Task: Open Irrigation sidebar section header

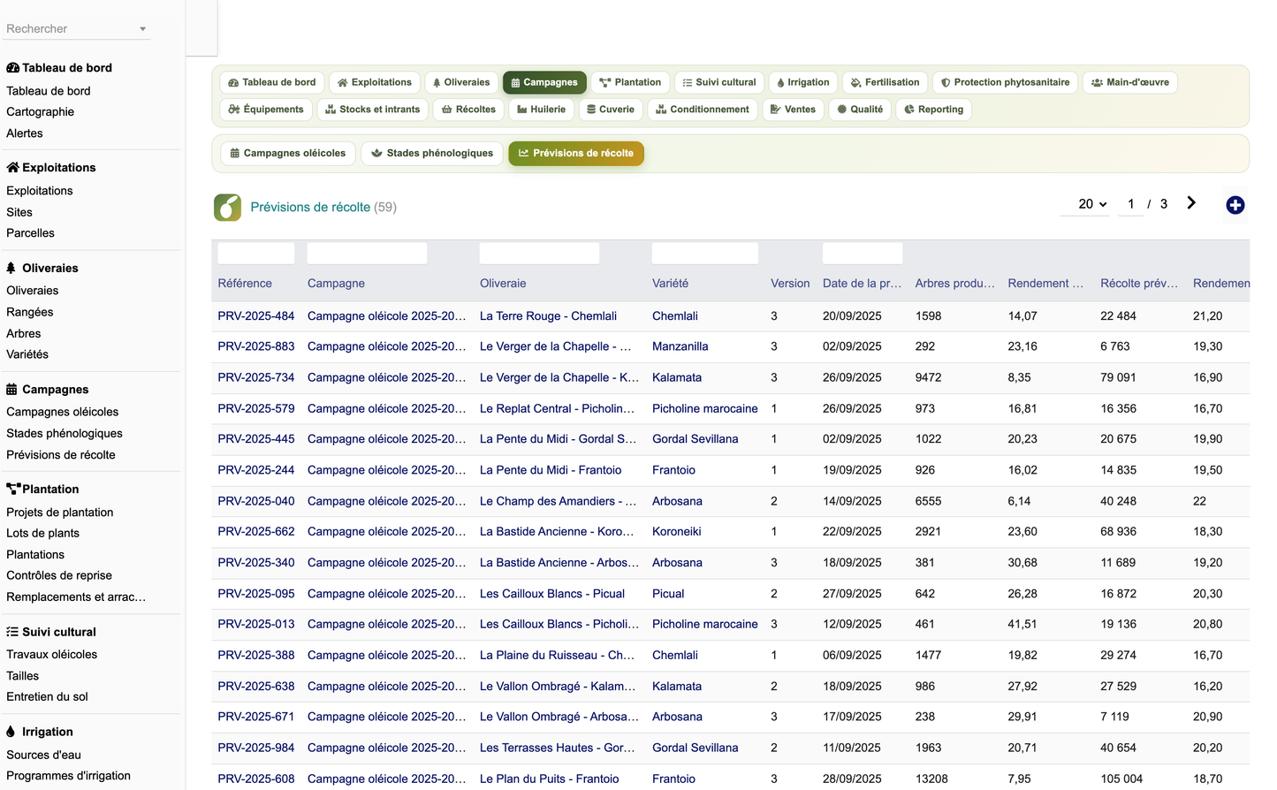Action: coord(40,733)
